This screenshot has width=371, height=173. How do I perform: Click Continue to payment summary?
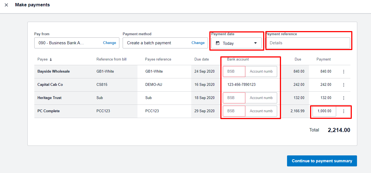tap(322, 161)
